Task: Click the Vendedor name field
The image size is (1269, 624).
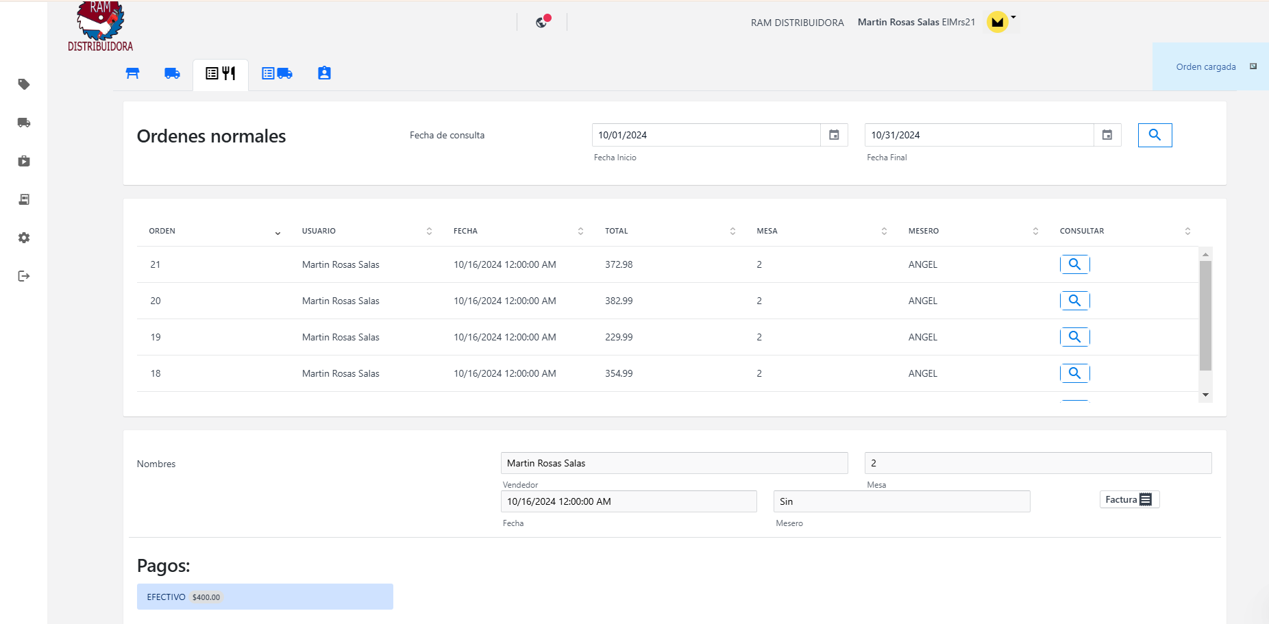Action: [674, 463]
